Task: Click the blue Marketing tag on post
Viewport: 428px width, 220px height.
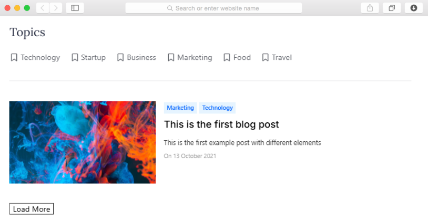Action: pos(180,108)
